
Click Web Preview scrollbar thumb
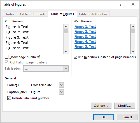(x=133, y=31)
